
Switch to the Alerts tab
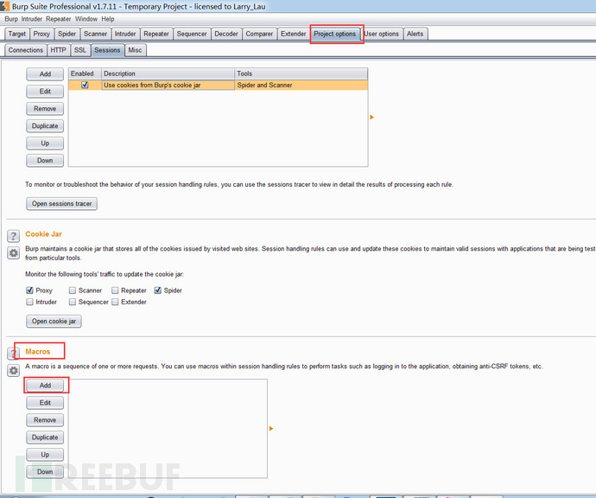[415, 34]
